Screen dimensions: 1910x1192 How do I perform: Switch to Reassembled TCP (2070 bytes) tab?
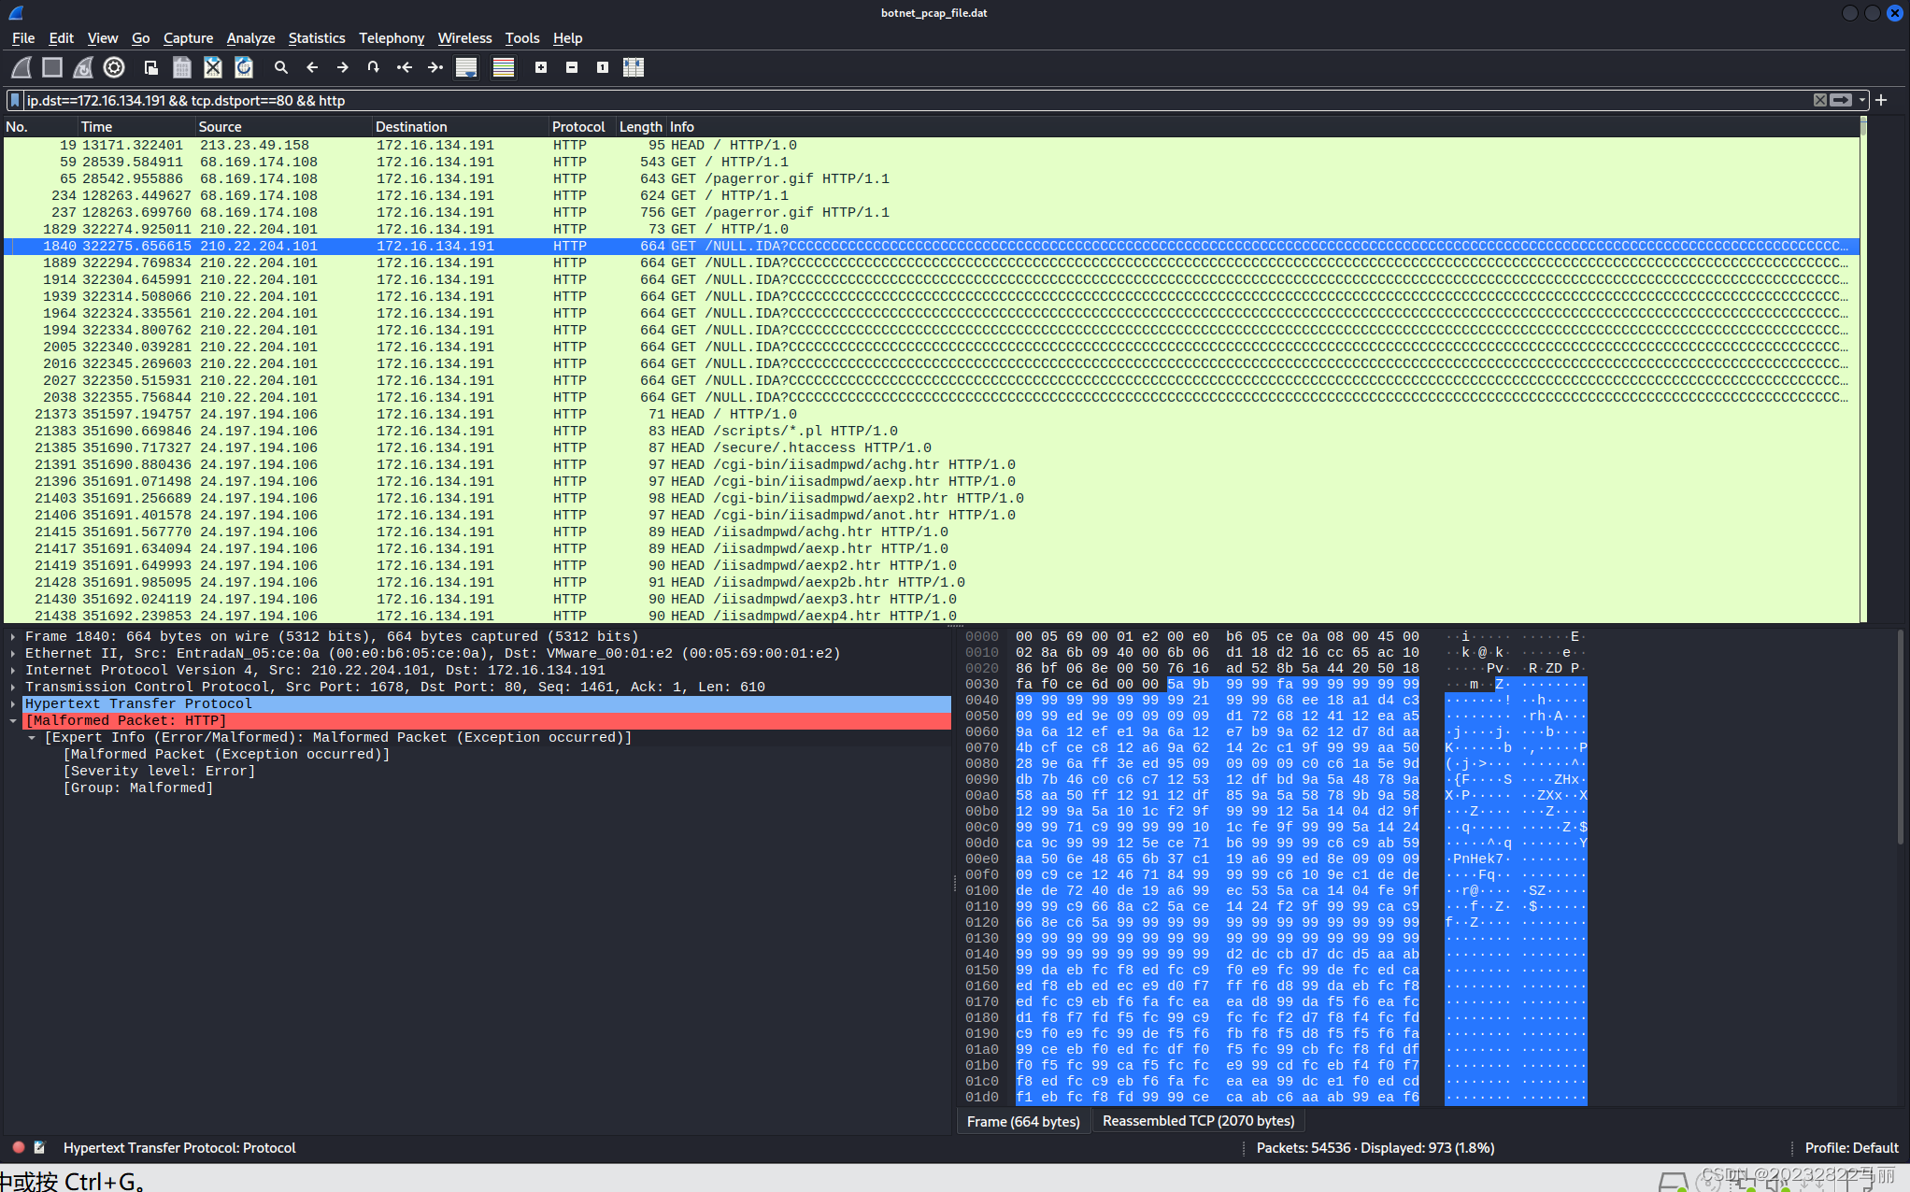pos(1199,1120)
